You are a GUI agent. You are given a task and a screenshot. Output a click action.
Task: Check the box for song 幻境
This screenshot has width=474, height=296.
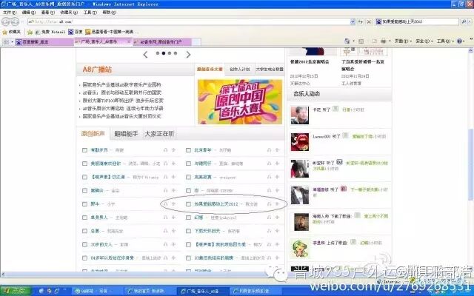[x=188, y=218]
